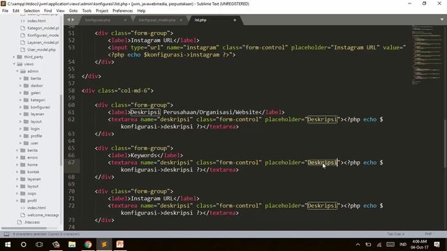Go to next tab with right arrow
The height and width of the screenshot is (251, 447).
click(73, 20)
